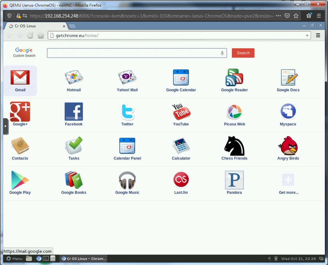Launch the YouTube app icon
The height and width of the screenshot is (265, 328).
pyautogui.click(x=181, y=112)
